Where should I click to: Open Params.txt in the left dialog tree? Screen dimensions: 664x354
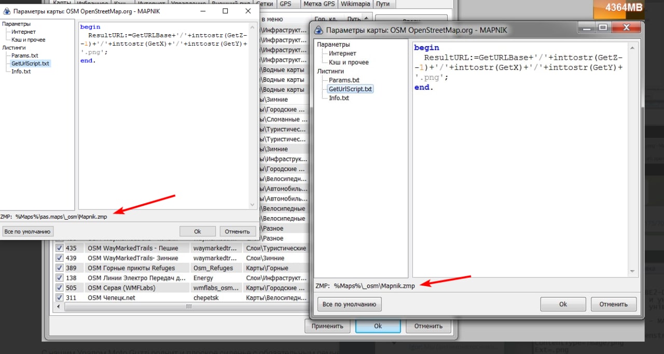click(x=25, y=55)
